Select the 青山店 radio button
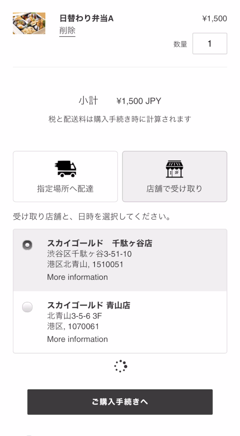Screen dimensions: 240x436 point(27,307)
